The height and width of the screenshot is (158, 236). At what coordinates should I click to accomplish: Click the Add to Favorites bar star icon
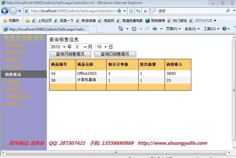(x=27, y=21)
